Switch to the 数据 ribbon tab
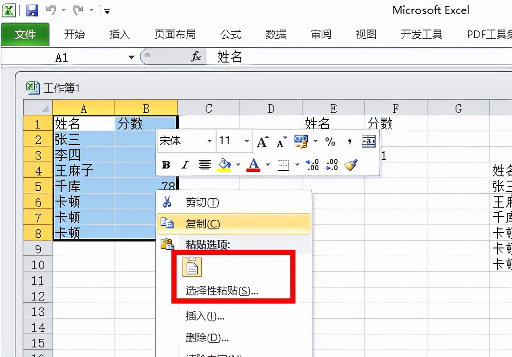 point(276,34)
